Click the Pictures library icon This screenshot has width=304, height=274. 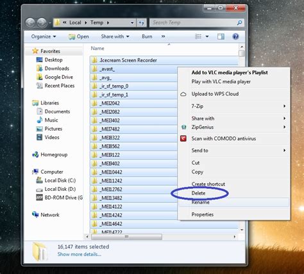40,129
